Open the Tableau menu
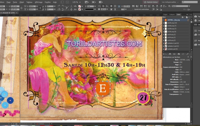The width and height of the screenshot is (200, 126). (29, 2)
